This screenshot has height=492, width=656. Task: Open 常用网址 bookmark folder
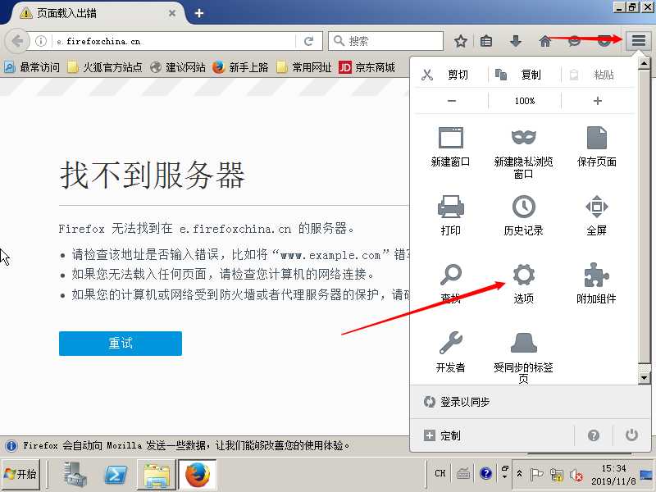(304, 67)
